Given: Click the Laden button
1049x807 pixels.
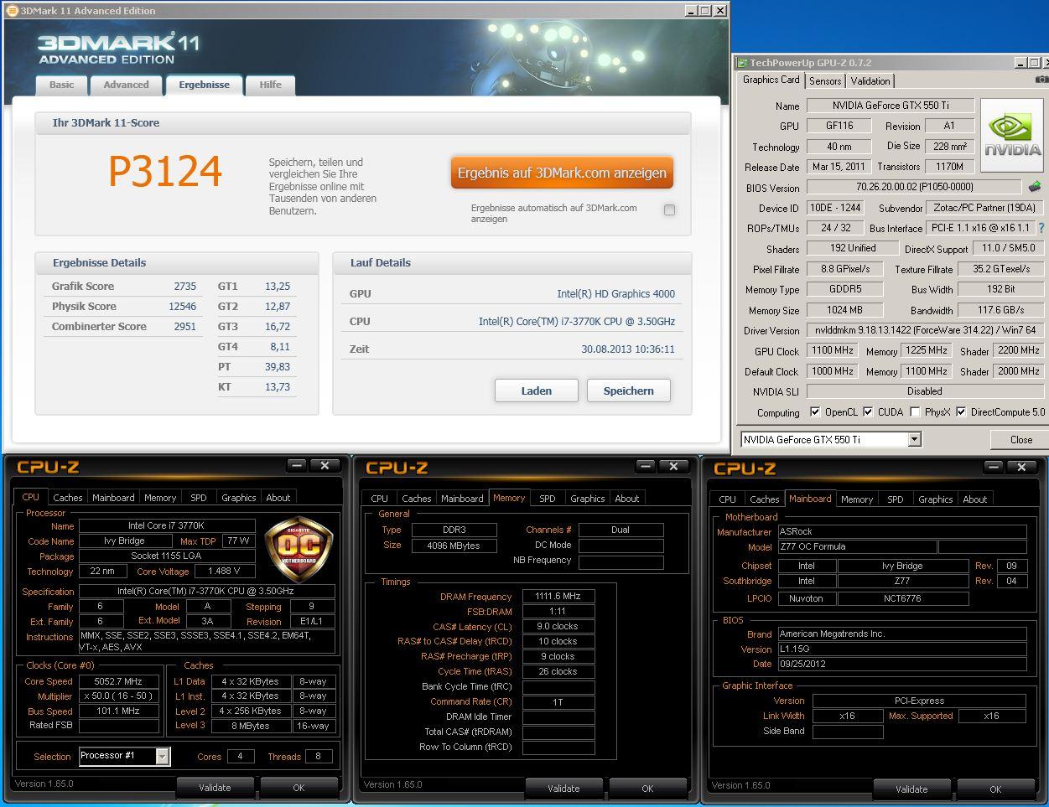Looking at the screenshot, I should pyautogui.click(x=537, y=391).
